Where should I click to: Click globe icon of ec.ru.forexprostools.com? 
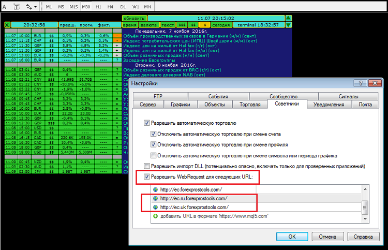click(155, 199)
